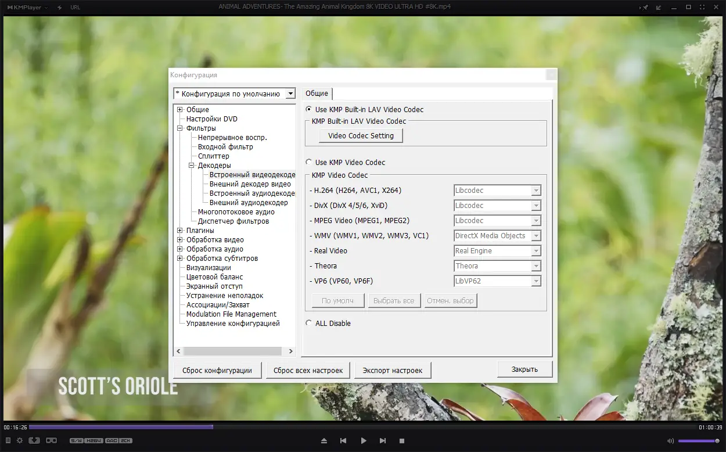Select Диспетчер фильтров item
The height and width of the screenshot is (452, 726).
(233, 221)
